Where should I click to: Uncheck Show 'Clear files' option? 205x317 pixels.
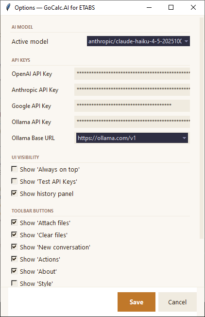pos(15,235)
